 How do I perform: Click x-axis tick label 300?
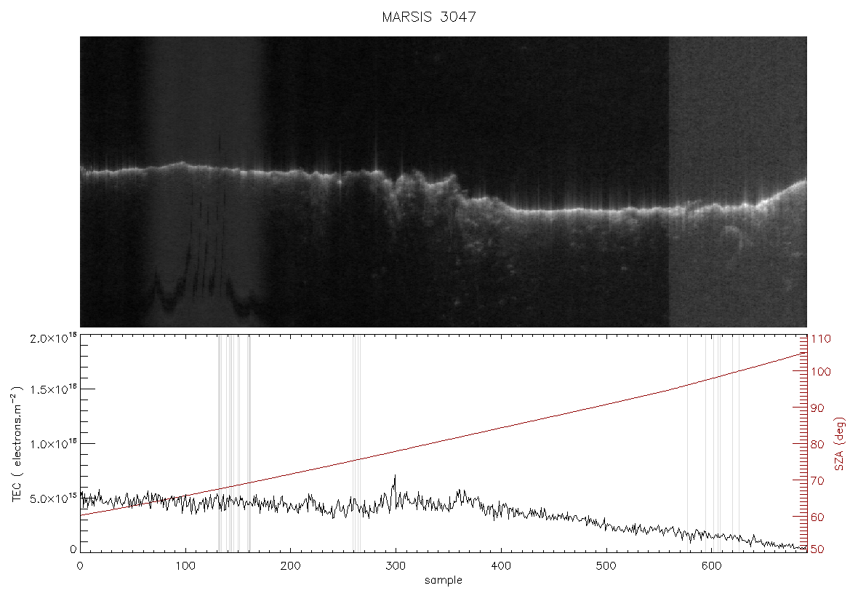click(x=396, y=565)
